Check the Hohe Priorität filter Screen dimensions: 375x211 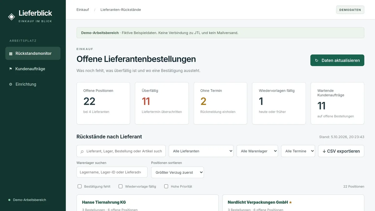[x=166, y=186]
